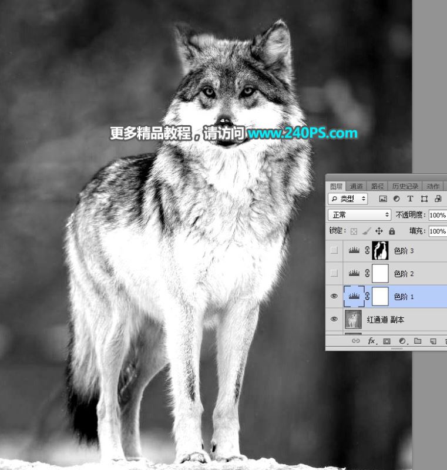447x470 pixels.
Task: Hide the 红通道 副本 layer
Action: (334, 319)
